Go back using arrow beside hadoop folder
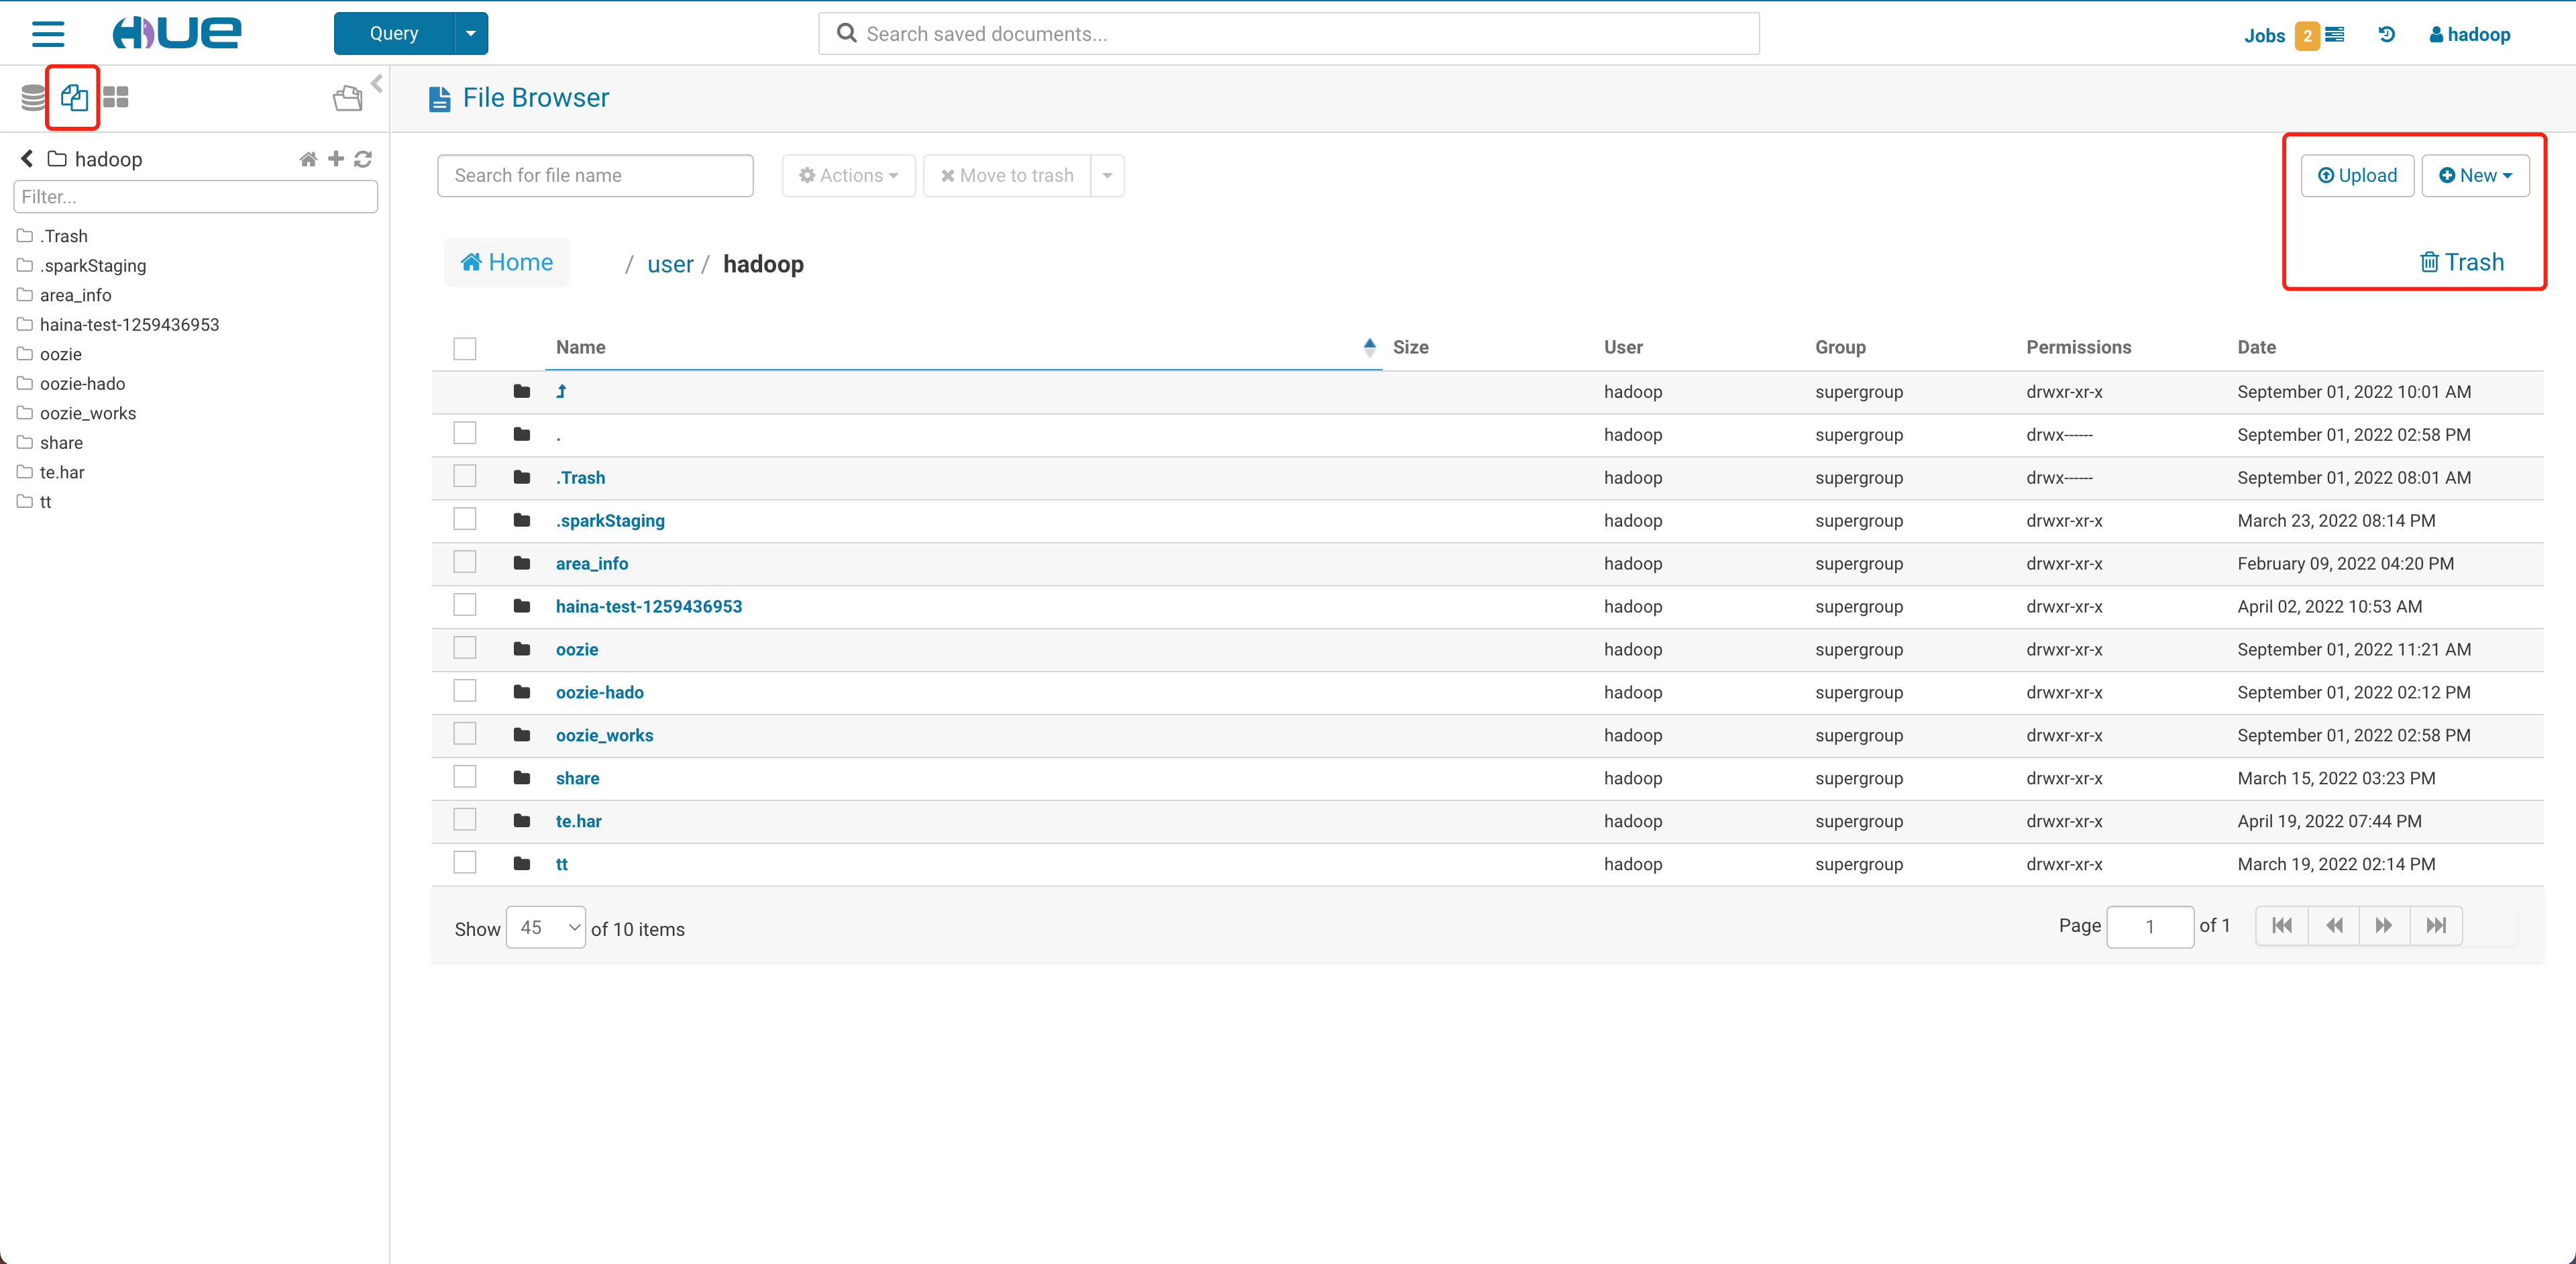This screenshot has height=1264, width=2576. tap(27, 158)
